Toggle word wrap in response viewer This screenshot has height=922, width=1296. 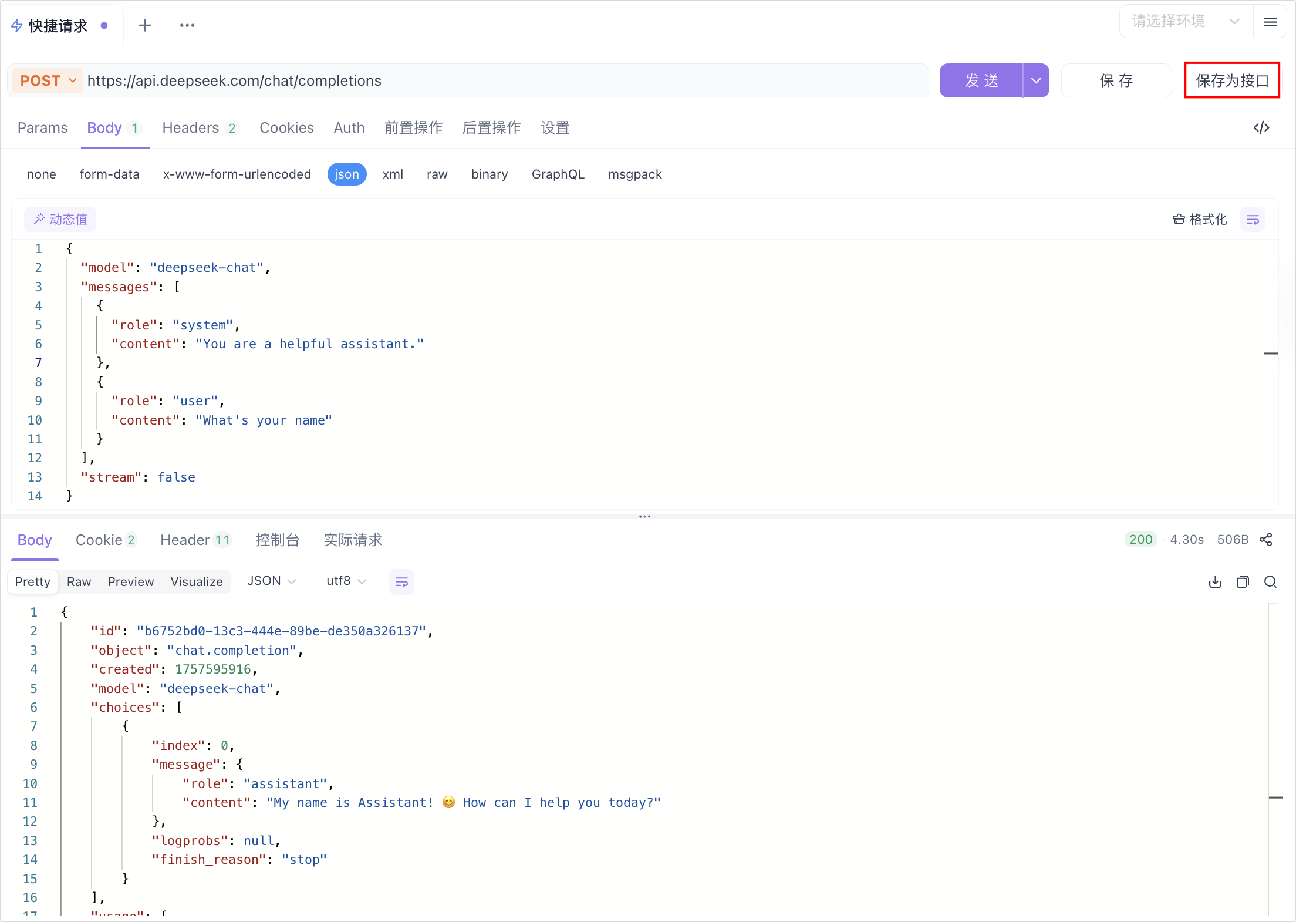(401, 581)
